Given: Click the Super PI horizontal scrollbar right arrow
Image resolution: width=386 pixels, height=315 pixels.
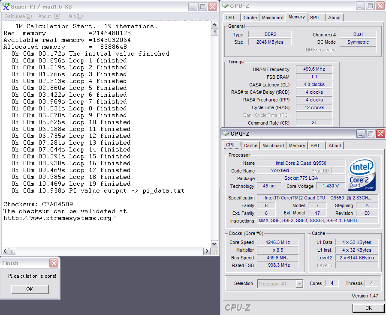Looking at the screenshot, I should [x=207, y=251].
